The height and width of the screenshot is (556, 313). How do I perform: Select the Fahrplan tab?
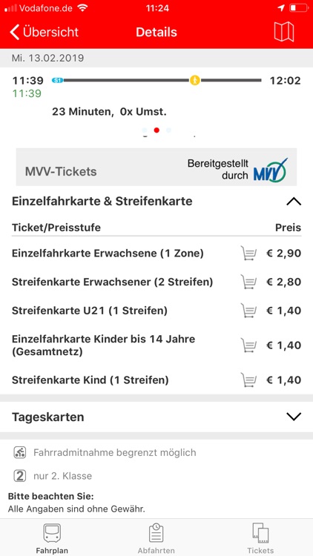coord(52,537)
